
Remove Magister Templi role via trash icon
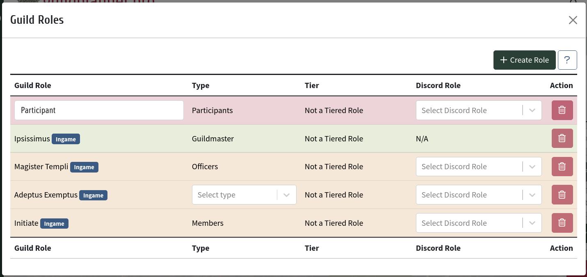point(562,166)
